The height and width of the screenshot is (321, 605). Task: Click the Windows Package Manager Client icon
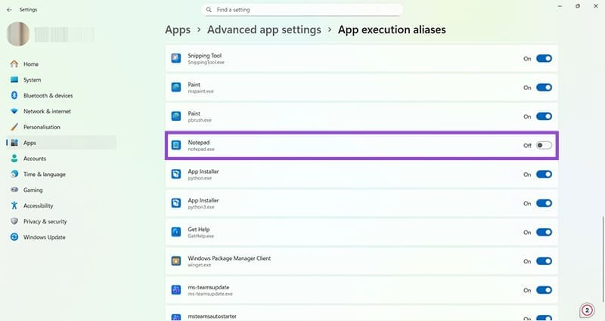pos(175,261)
